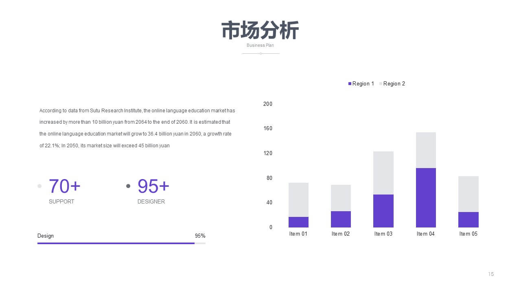Click the Item 02 axis label
Viewport: 521px width, 293px height.
(341, 234)
